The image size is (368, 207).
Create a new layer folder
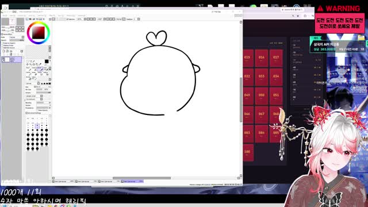pyautogui.click(x=11, y=51)
